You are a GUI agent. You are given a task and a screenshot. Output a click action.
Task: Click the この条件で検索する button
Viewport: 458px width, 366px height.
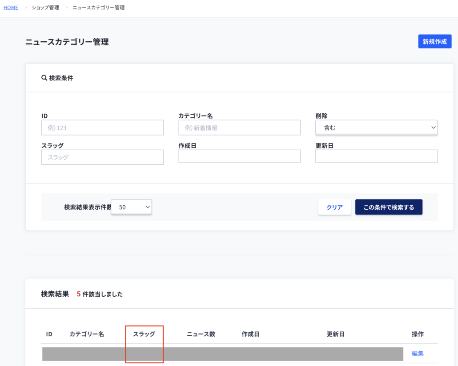pos(389,207)
